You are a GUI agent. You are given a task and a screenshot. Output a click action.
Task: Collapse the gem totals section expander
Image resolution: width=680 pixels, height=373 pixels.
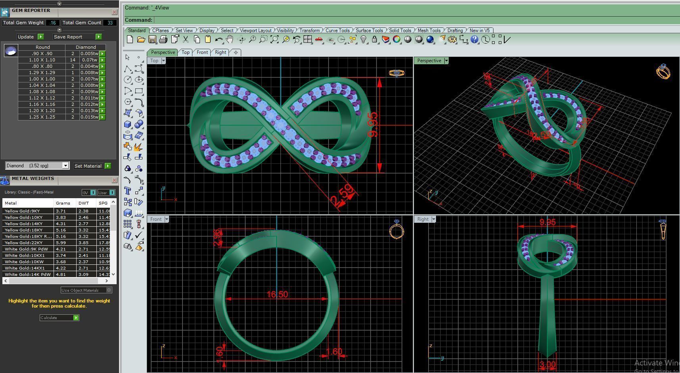coord(60,30)
